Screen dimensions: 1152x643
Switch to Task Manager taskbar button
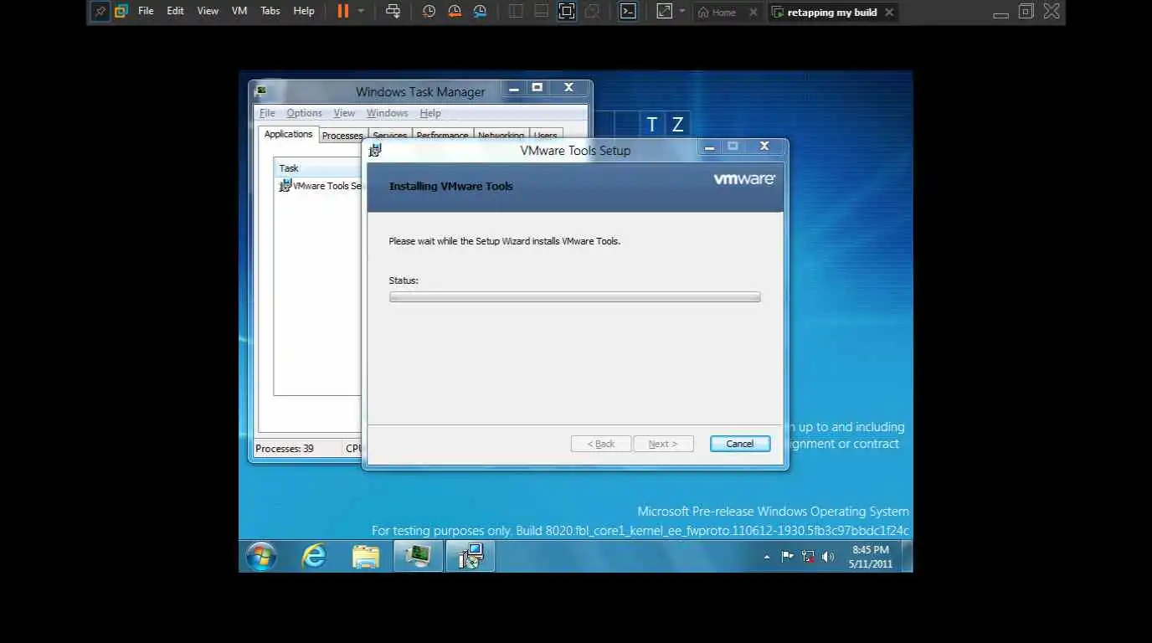(x=418, y=556)
